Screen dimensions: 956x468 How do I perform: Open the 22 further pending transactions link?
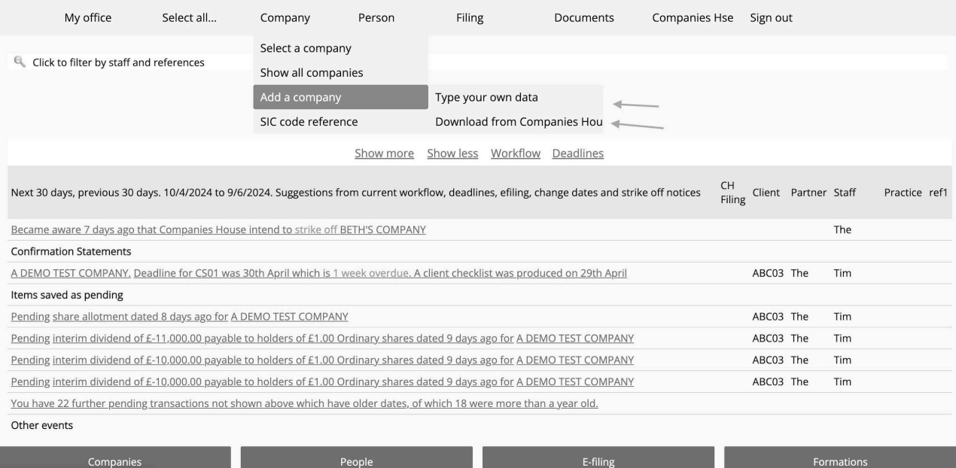304,403
